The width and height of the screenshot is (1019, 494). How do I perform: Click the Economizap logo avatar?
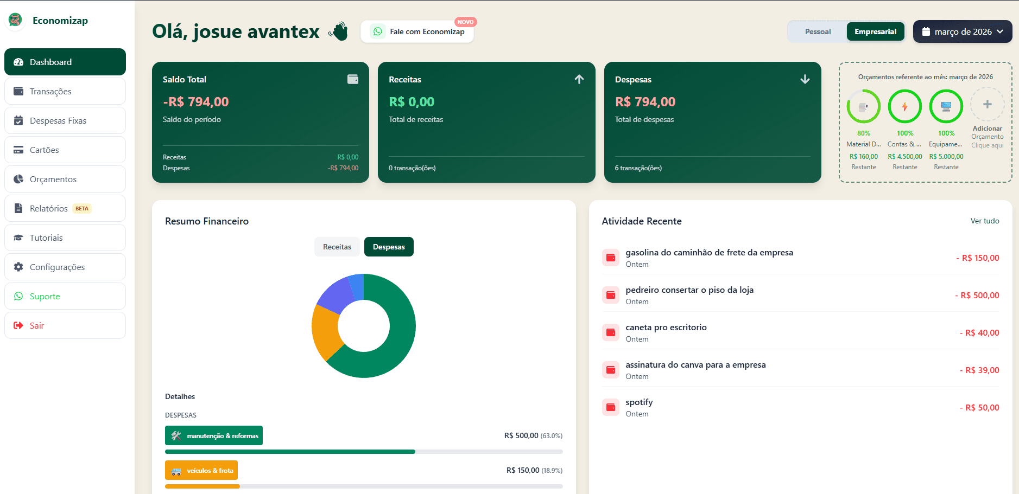[x=15, y=20]
